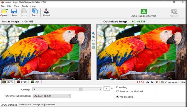Open an image with the Open toolbar icon

pos(5,11)
